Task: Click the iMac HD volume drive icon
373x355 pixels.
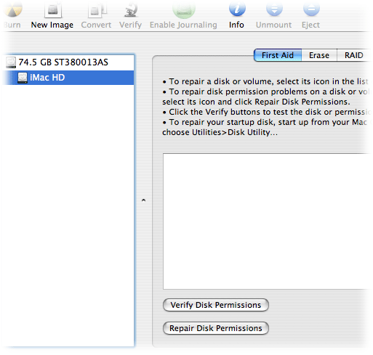Action: point(23,78)
